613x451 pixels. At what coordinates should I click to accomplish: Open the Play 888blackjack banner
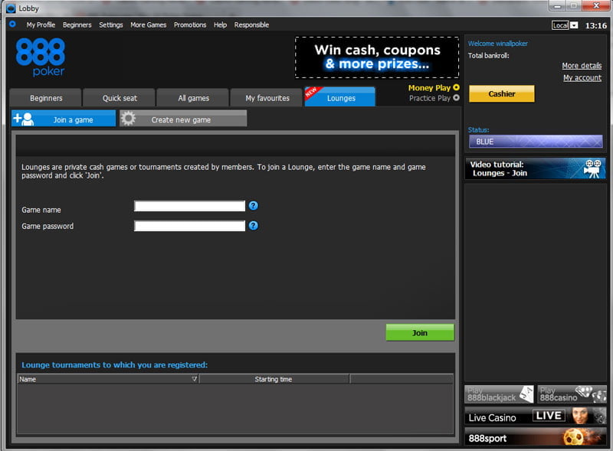[x=499, y=394]
